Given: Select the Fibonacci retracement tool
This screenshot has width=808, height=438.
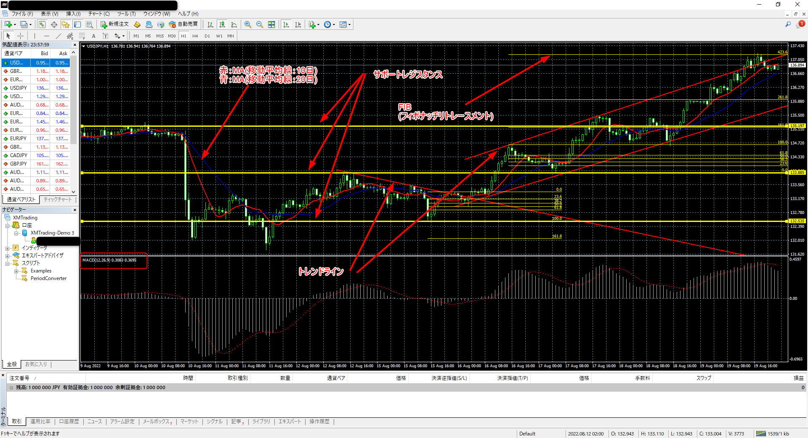Looking at the screenshot, I should pyautogui.click(x=82, y=36).
